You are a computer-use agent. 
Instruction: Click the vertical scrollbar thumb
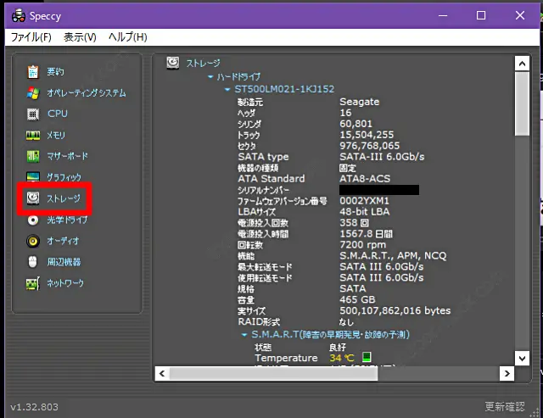522,103
